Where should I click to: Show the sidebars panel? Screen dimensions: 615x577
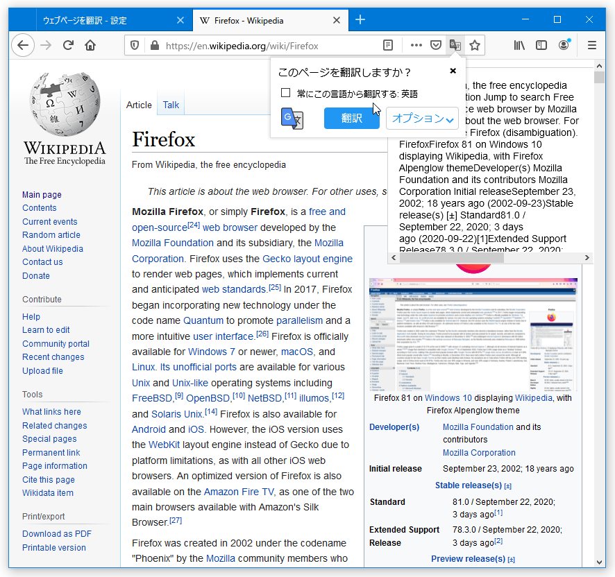pyautogui.click(x=541, y=46)
